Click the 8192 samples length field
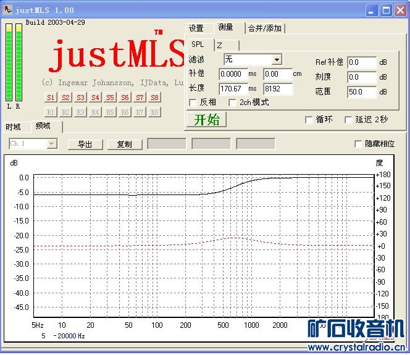Image resolution: width=410 pixels, height=355 pixels. tap(278, 89)
